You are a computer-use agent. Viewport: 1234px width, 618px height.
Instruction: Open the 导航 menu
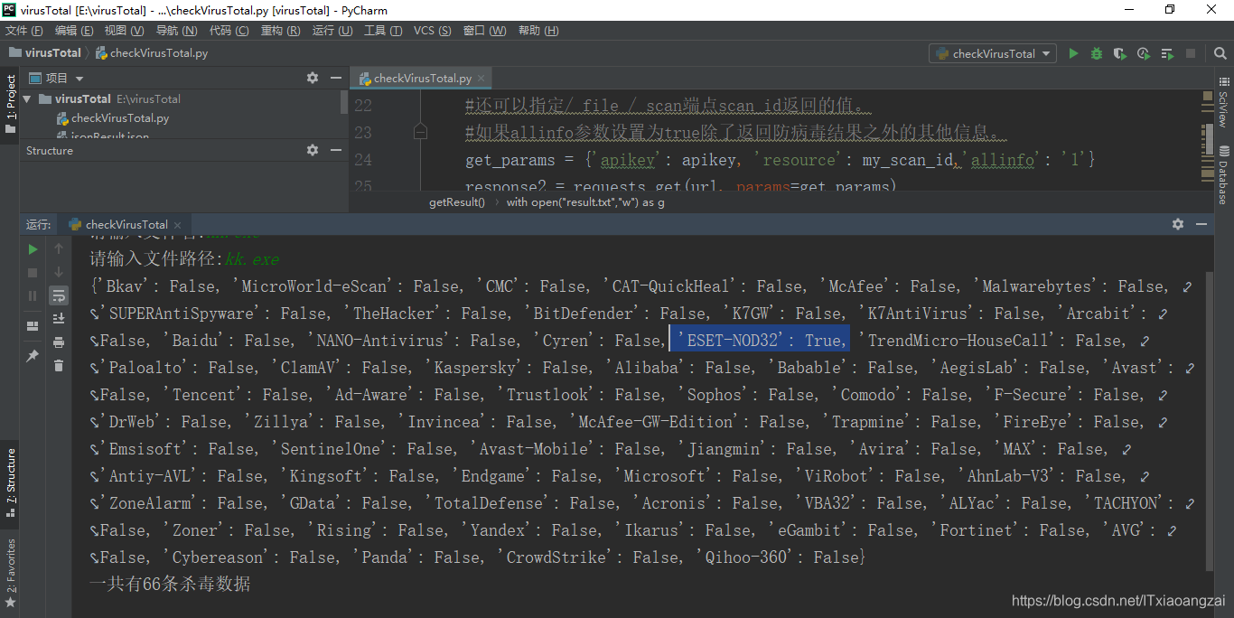pos(176,31)
